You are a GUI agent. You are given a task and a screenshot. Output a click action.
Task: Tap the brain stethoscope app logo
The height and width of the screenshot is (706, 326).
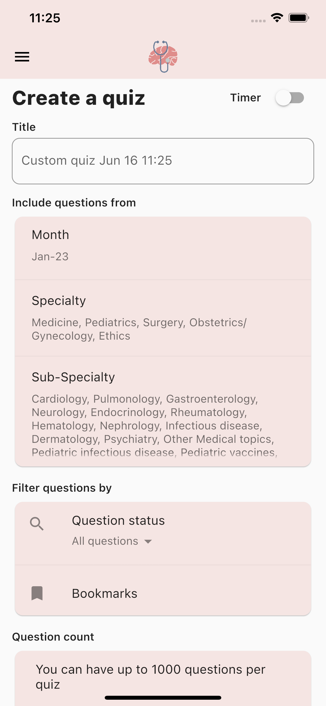click(x=163, y=57)
